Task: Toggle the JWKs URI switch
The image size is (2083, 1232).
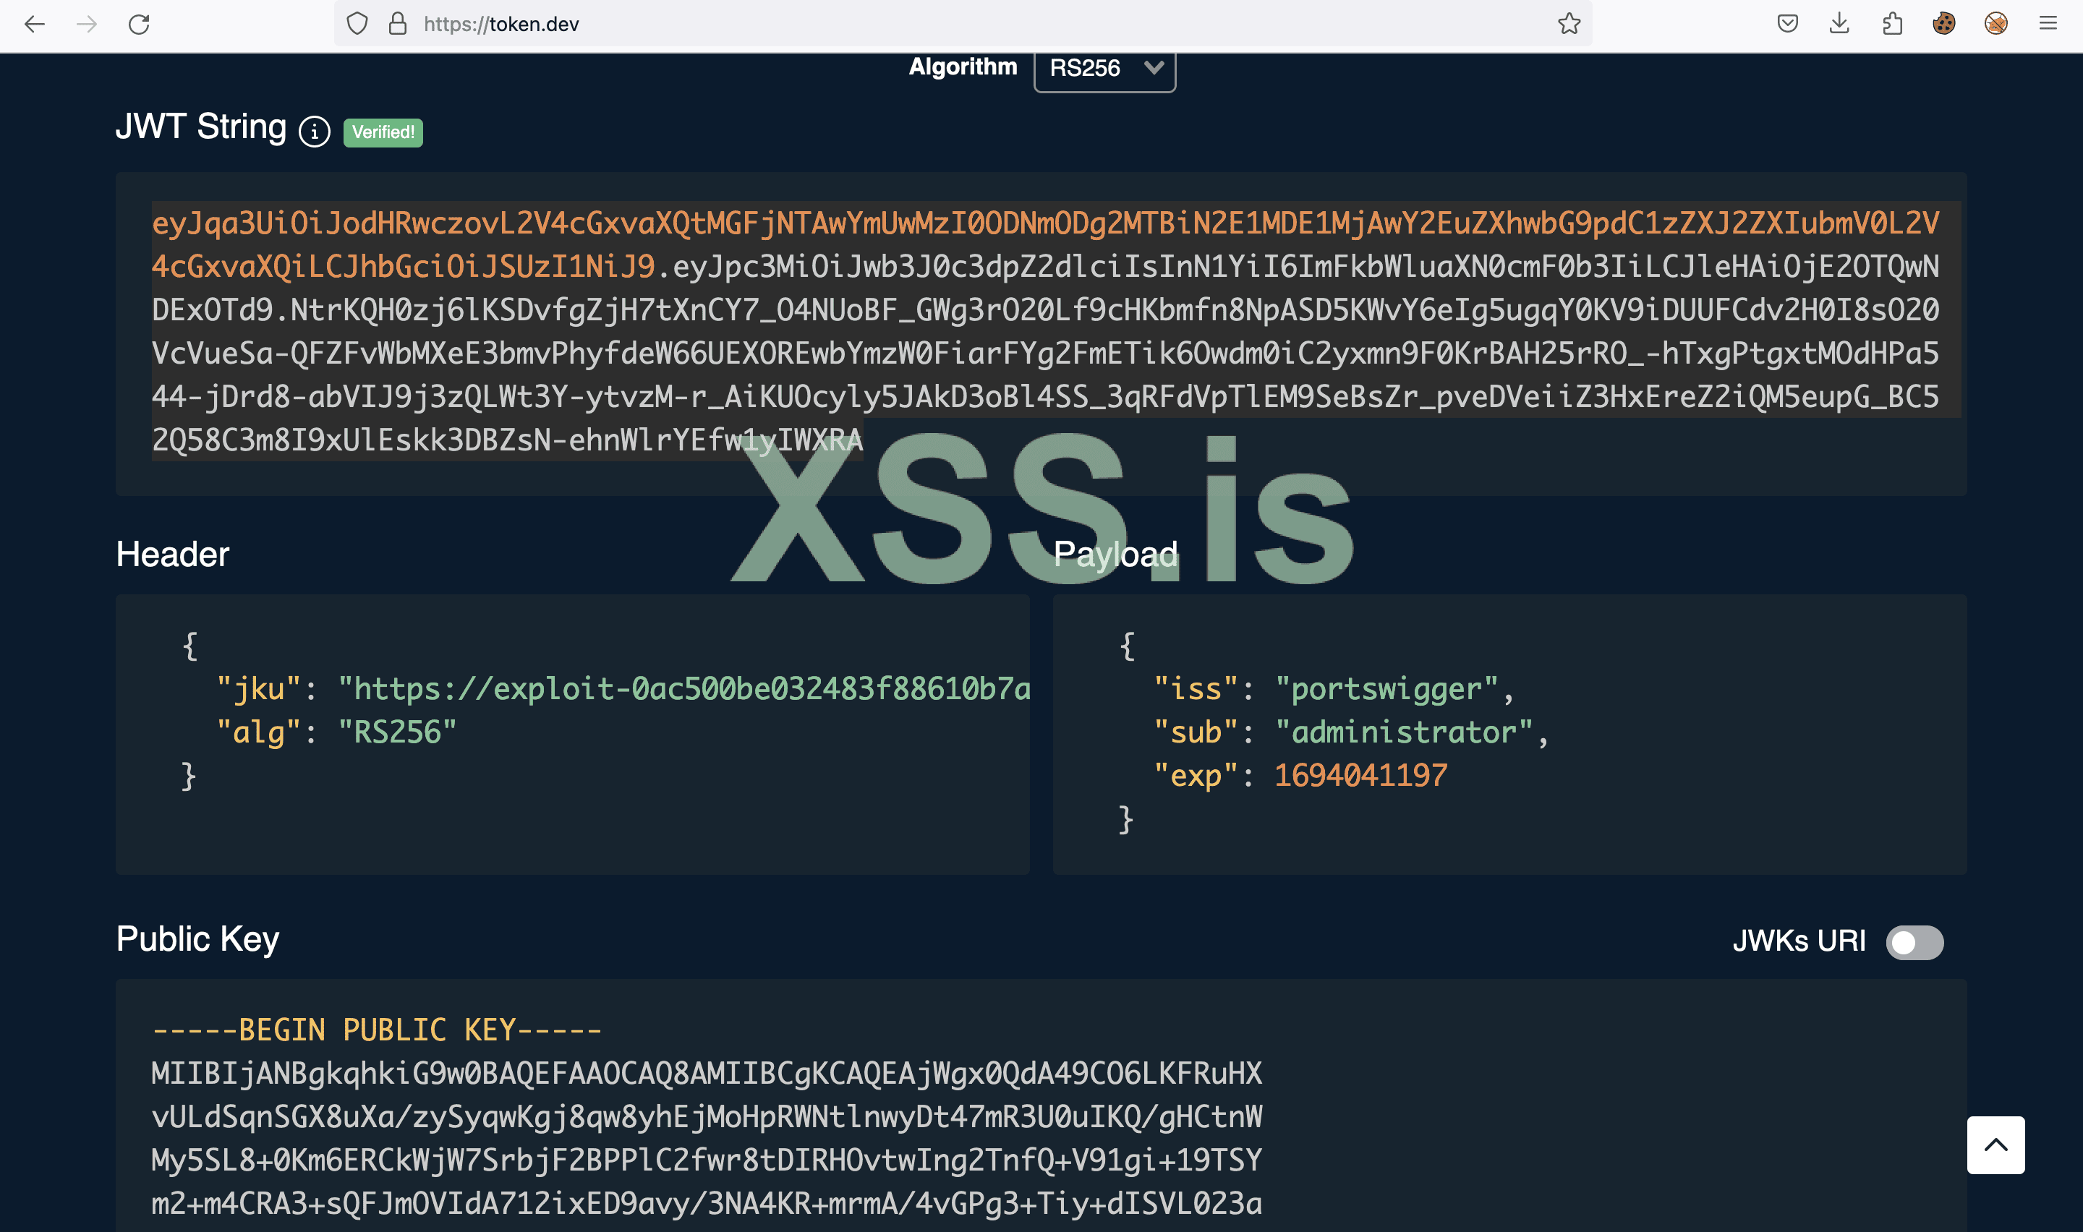Action: coord(1914,942)
